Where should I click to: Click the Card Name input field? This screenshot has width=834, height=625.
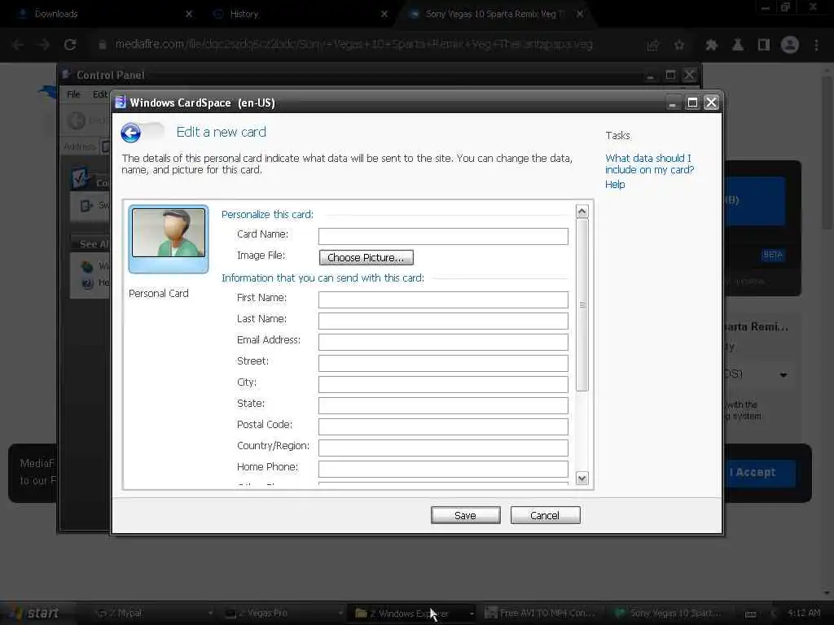(x=443, y=236)
